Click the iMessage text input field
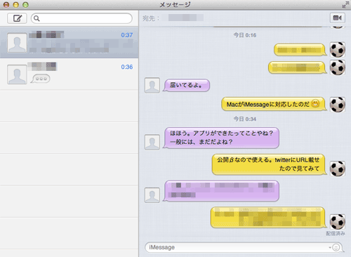The width and height of the screenshot is (351, 257). (x=244, y=247)
